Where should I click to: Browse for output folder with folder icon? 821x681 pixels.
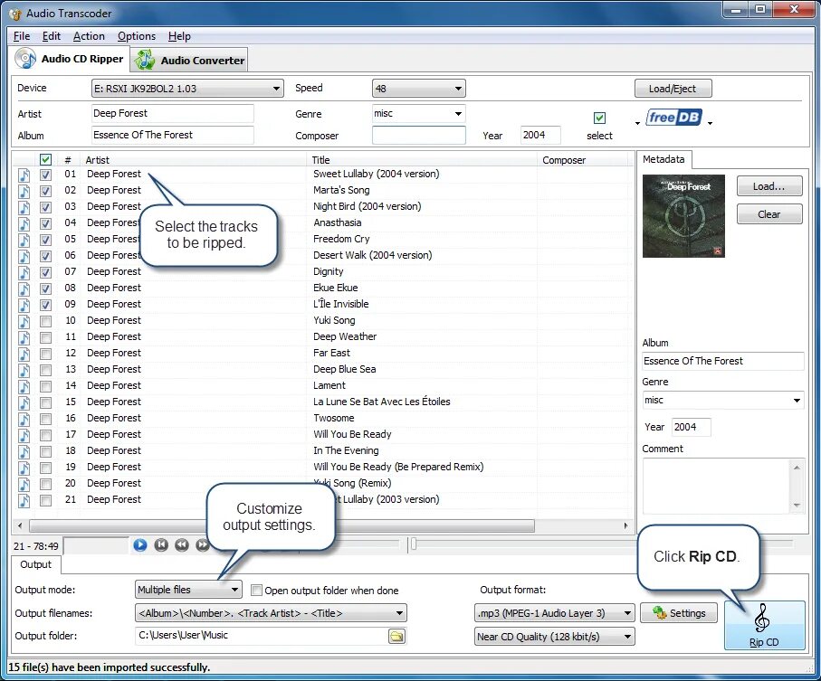396,636
